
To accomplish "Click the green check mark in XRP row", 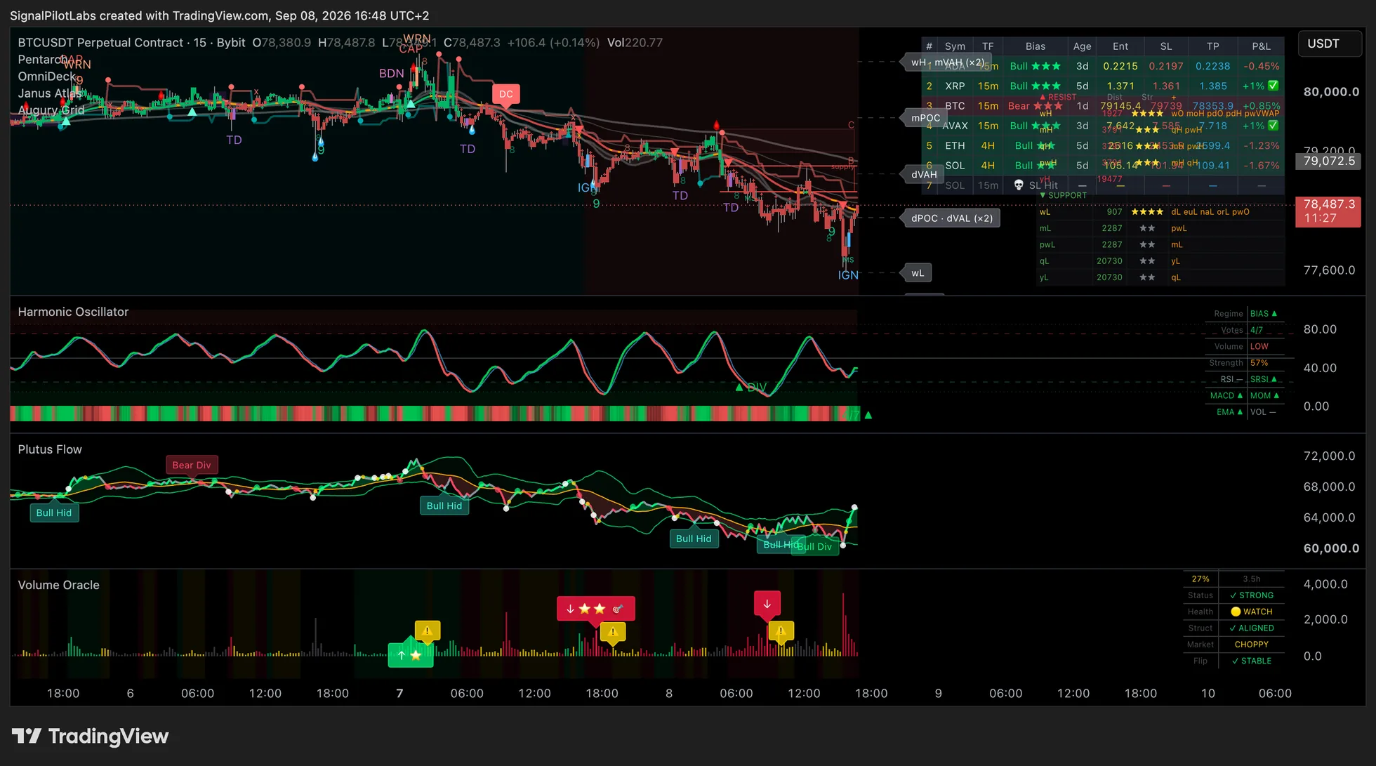I will [x=1273, y=86].
